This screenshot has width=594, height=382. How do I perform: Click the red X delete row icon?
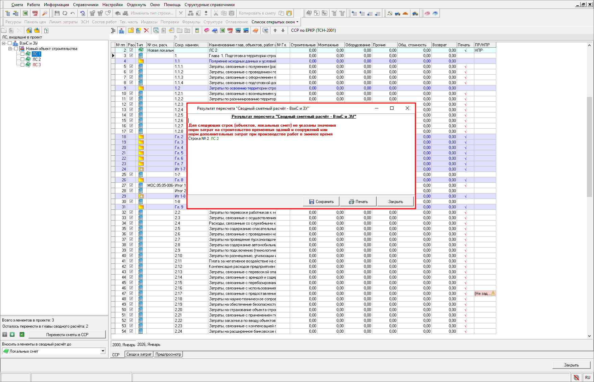click(x=146, y=30)
